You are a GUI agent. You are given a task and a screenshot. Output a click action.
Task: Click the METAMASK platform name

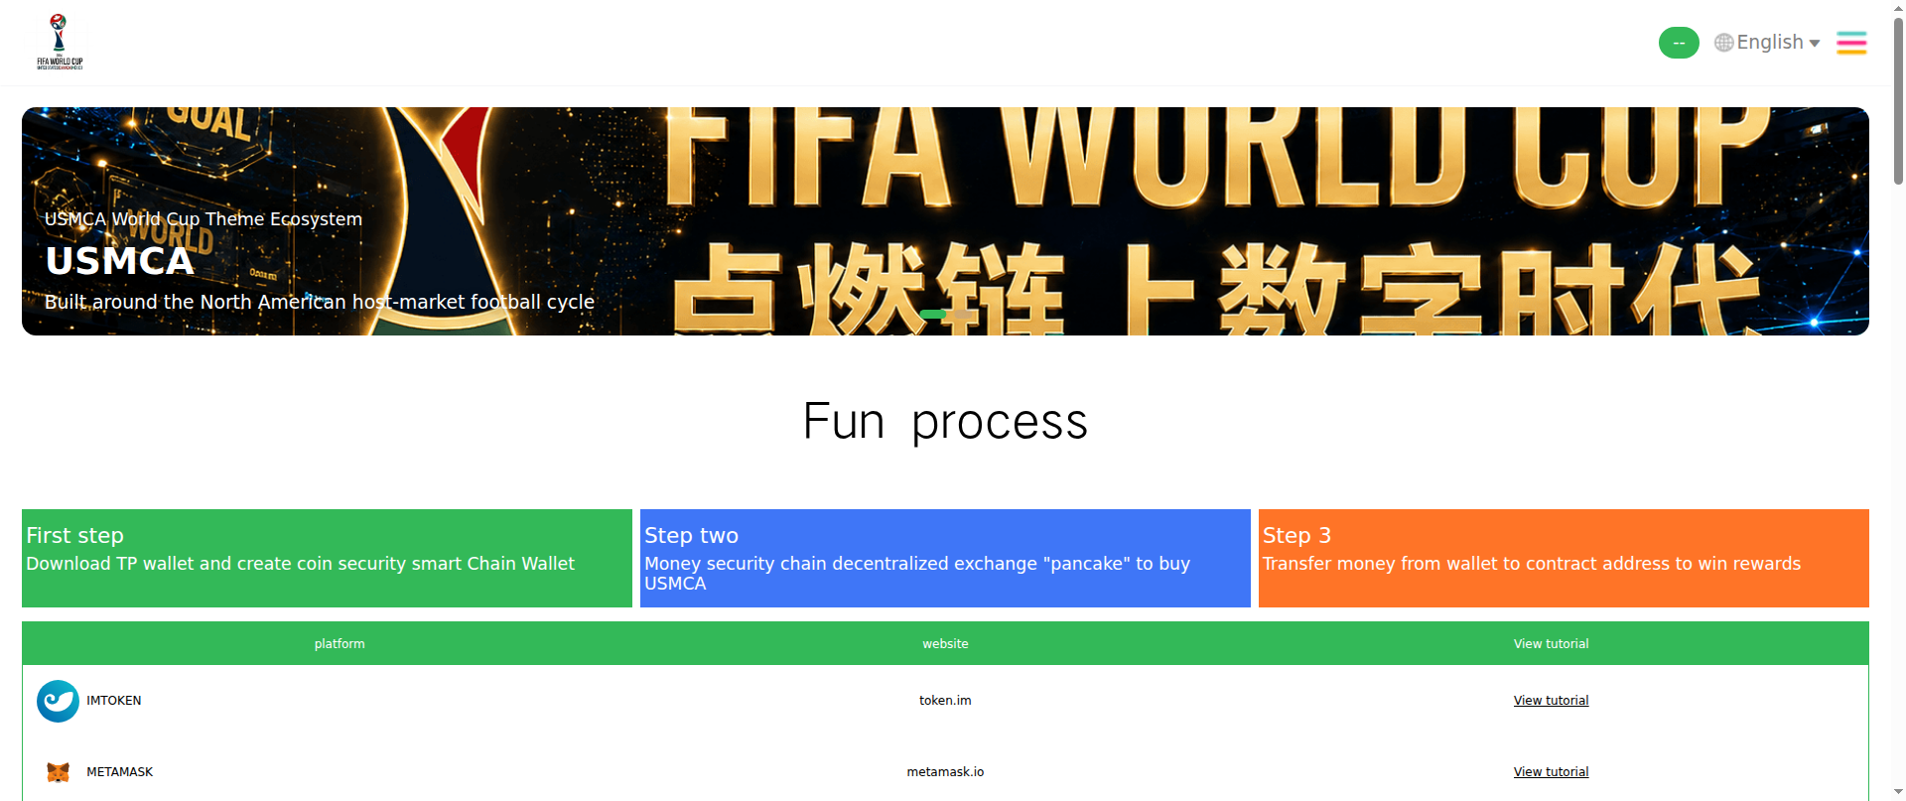(x=119, y=772)
